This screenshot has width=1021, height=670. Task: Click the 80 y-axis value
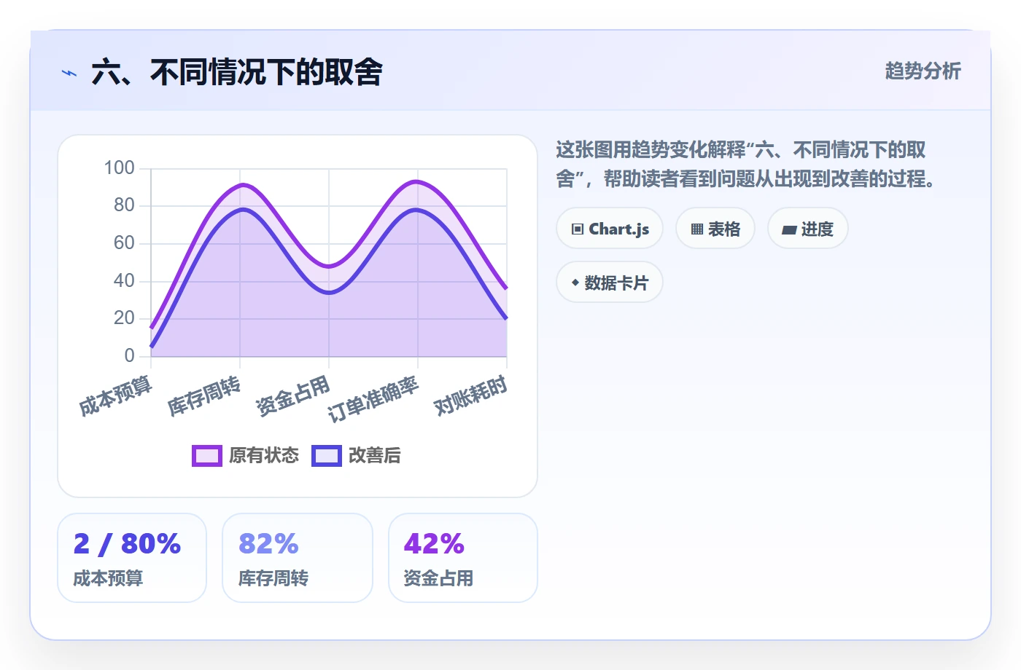click(124, 205)
